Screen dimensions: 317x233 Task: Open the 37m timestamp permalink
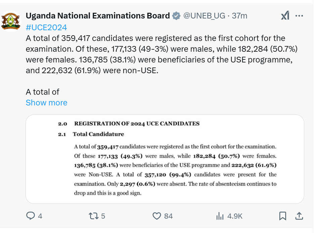tap(239, 16)
